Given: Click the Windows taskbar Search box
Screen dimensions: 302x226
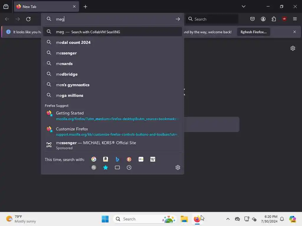Looking at the screenshot, I should 145,219.
